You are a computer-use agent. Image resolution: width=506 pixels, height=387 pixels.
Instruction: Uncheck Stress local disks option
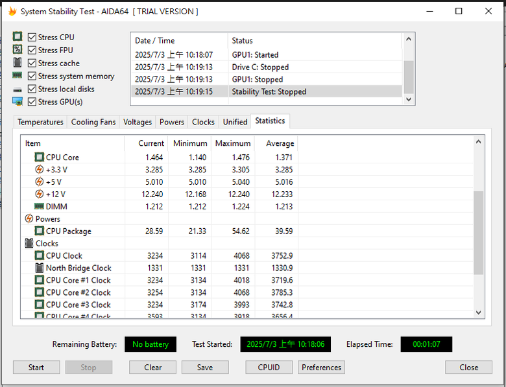[32, 89]
